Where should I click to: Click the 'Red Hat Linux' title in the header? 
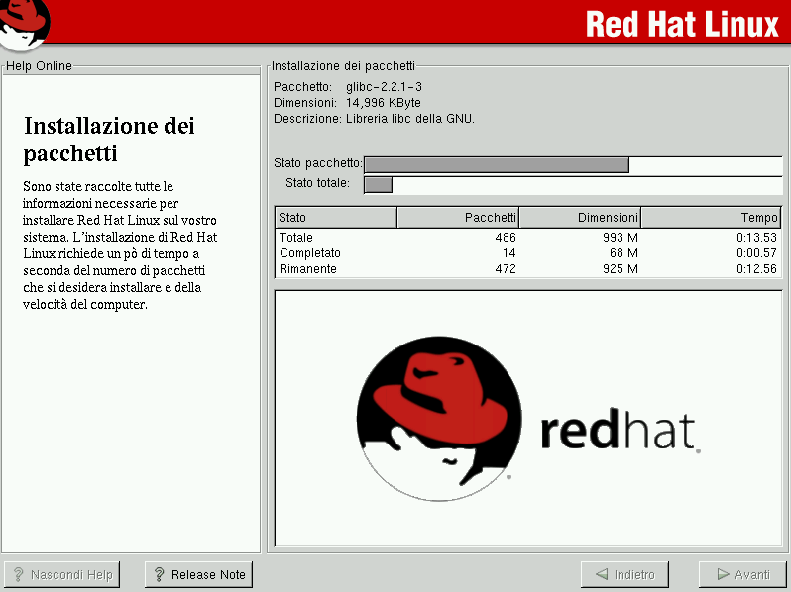682,24
